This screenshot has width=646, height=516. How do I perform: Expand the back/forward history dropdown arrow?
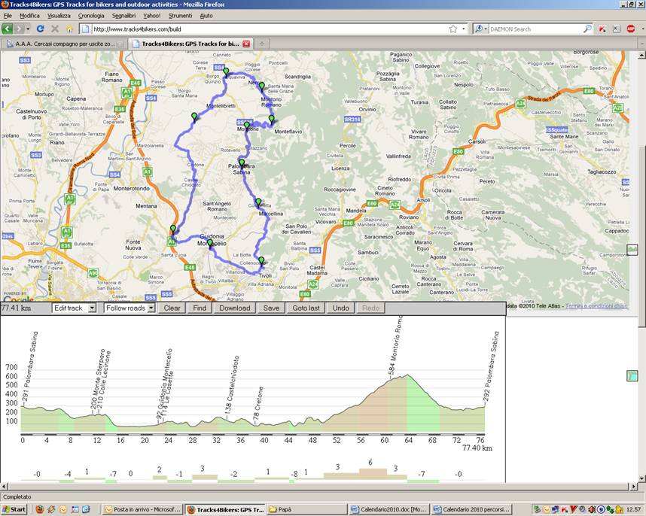[28, 29]
